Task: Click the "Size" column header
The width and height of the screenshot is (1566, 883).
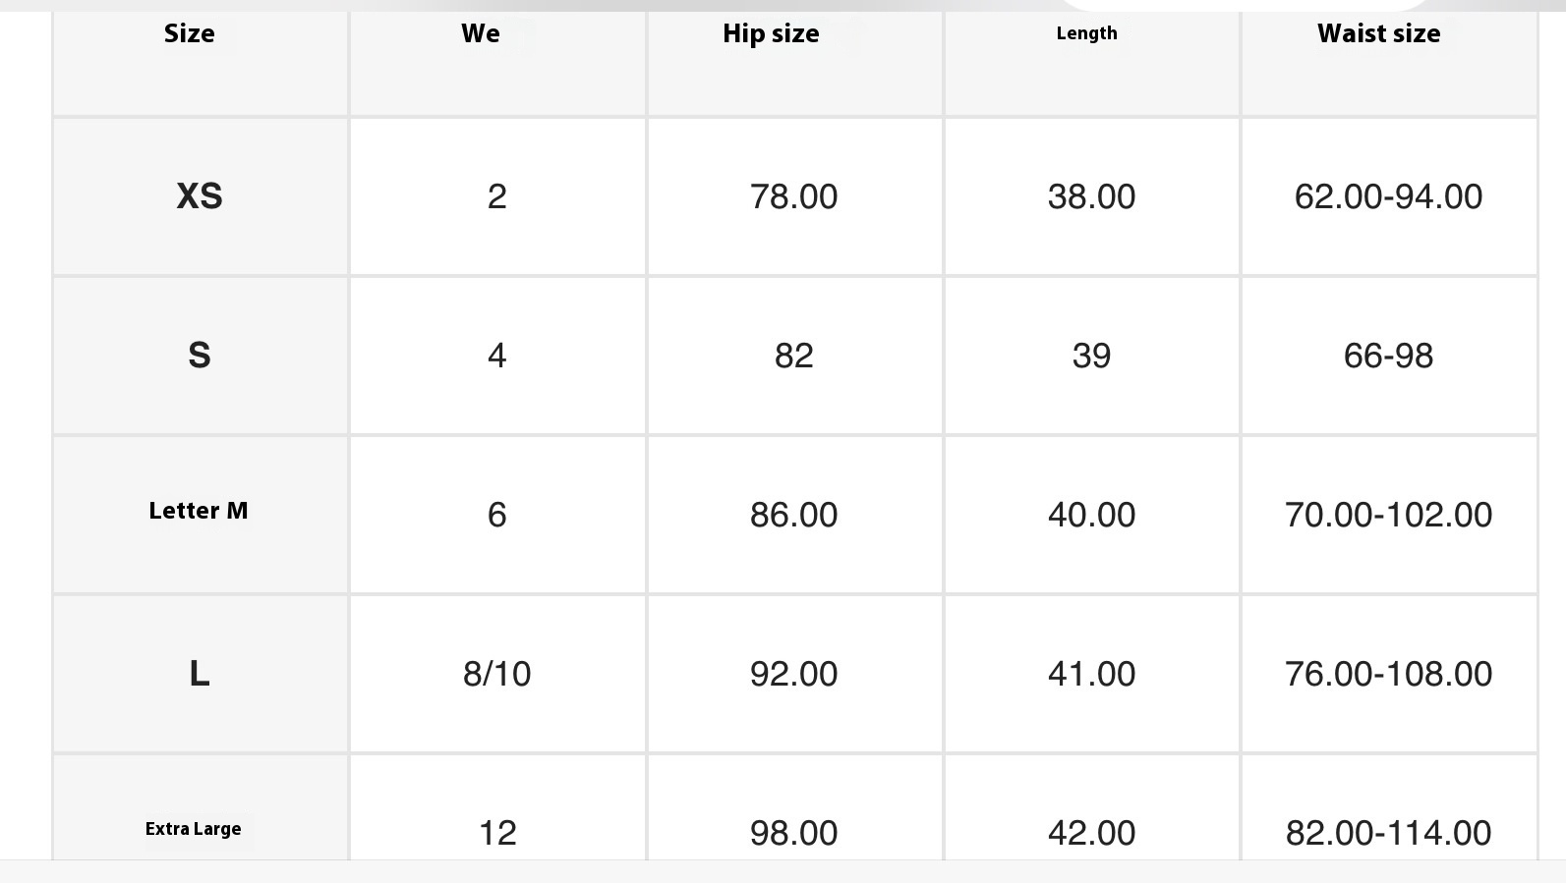Action: click(x=190, y=33)
